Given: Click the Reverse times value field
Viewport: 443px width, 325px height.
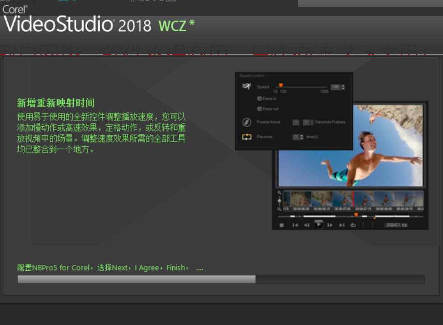Looking at the screenshot, I should [x=296, y=137].
